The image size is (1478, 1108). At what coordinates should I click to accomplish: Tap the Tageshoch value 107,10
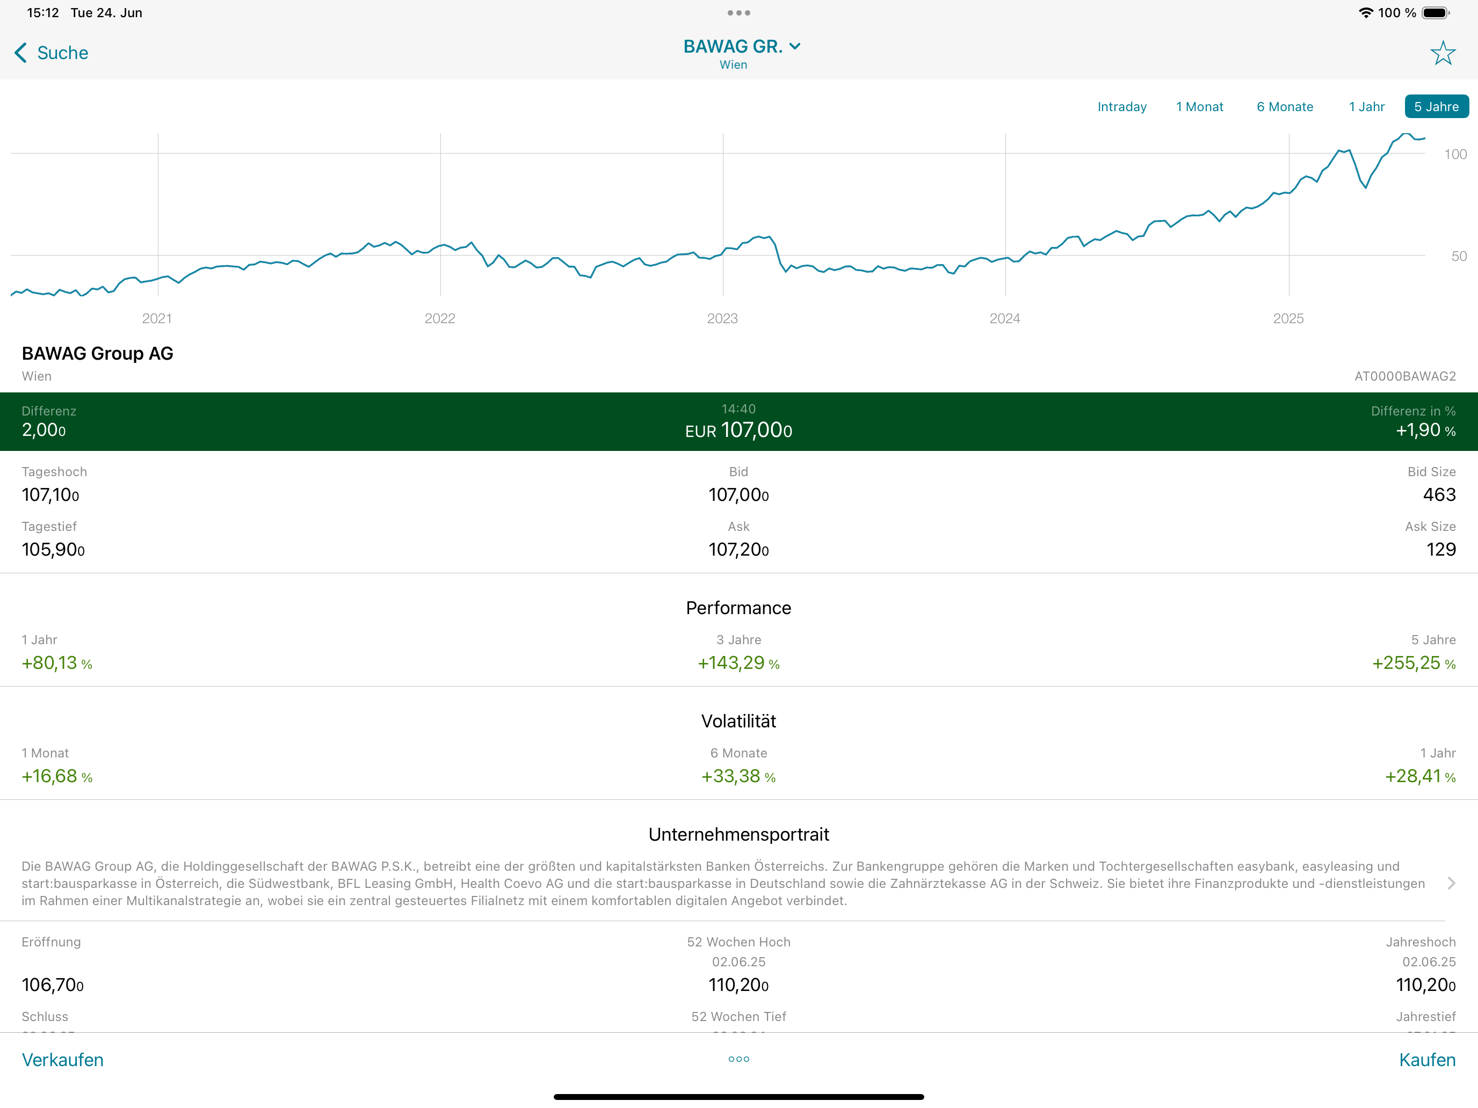(50, 495)
